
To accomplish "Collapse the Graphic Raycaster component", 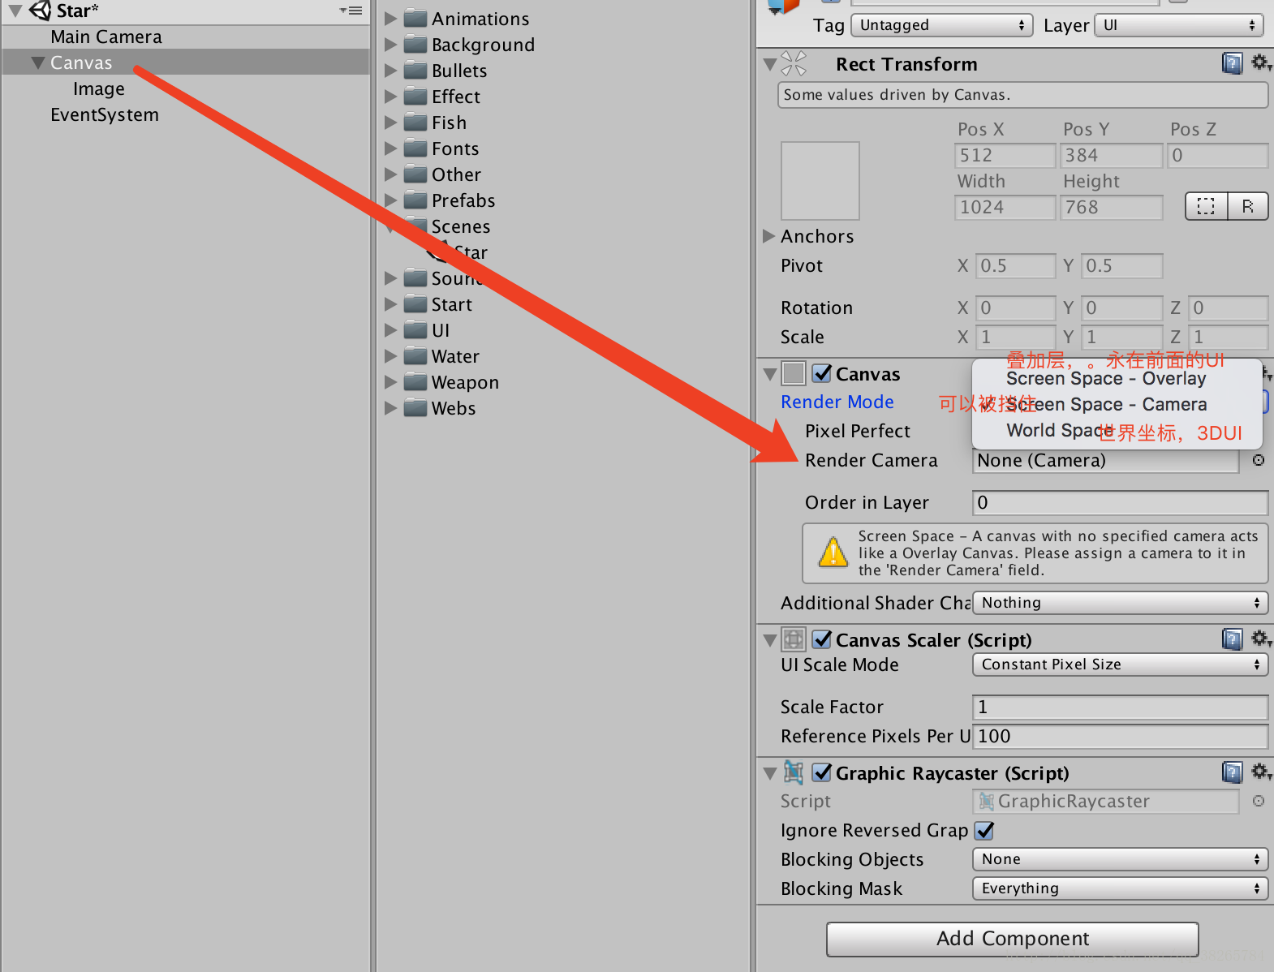I will (x=770, y=773).
